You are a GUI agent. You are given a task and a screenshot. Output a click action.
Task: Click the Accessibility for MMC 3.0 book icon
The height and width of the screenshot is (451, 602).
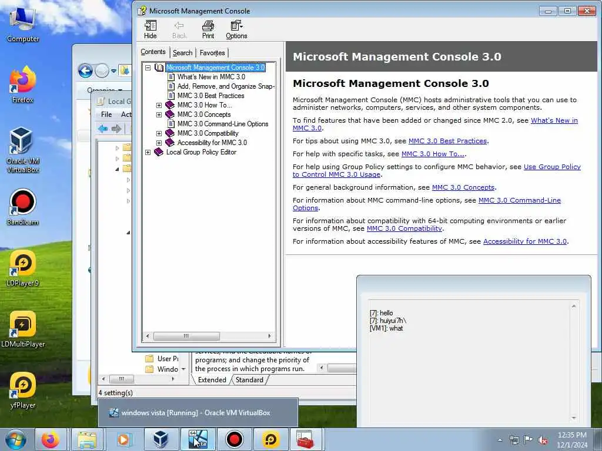(x=170, y=143)
